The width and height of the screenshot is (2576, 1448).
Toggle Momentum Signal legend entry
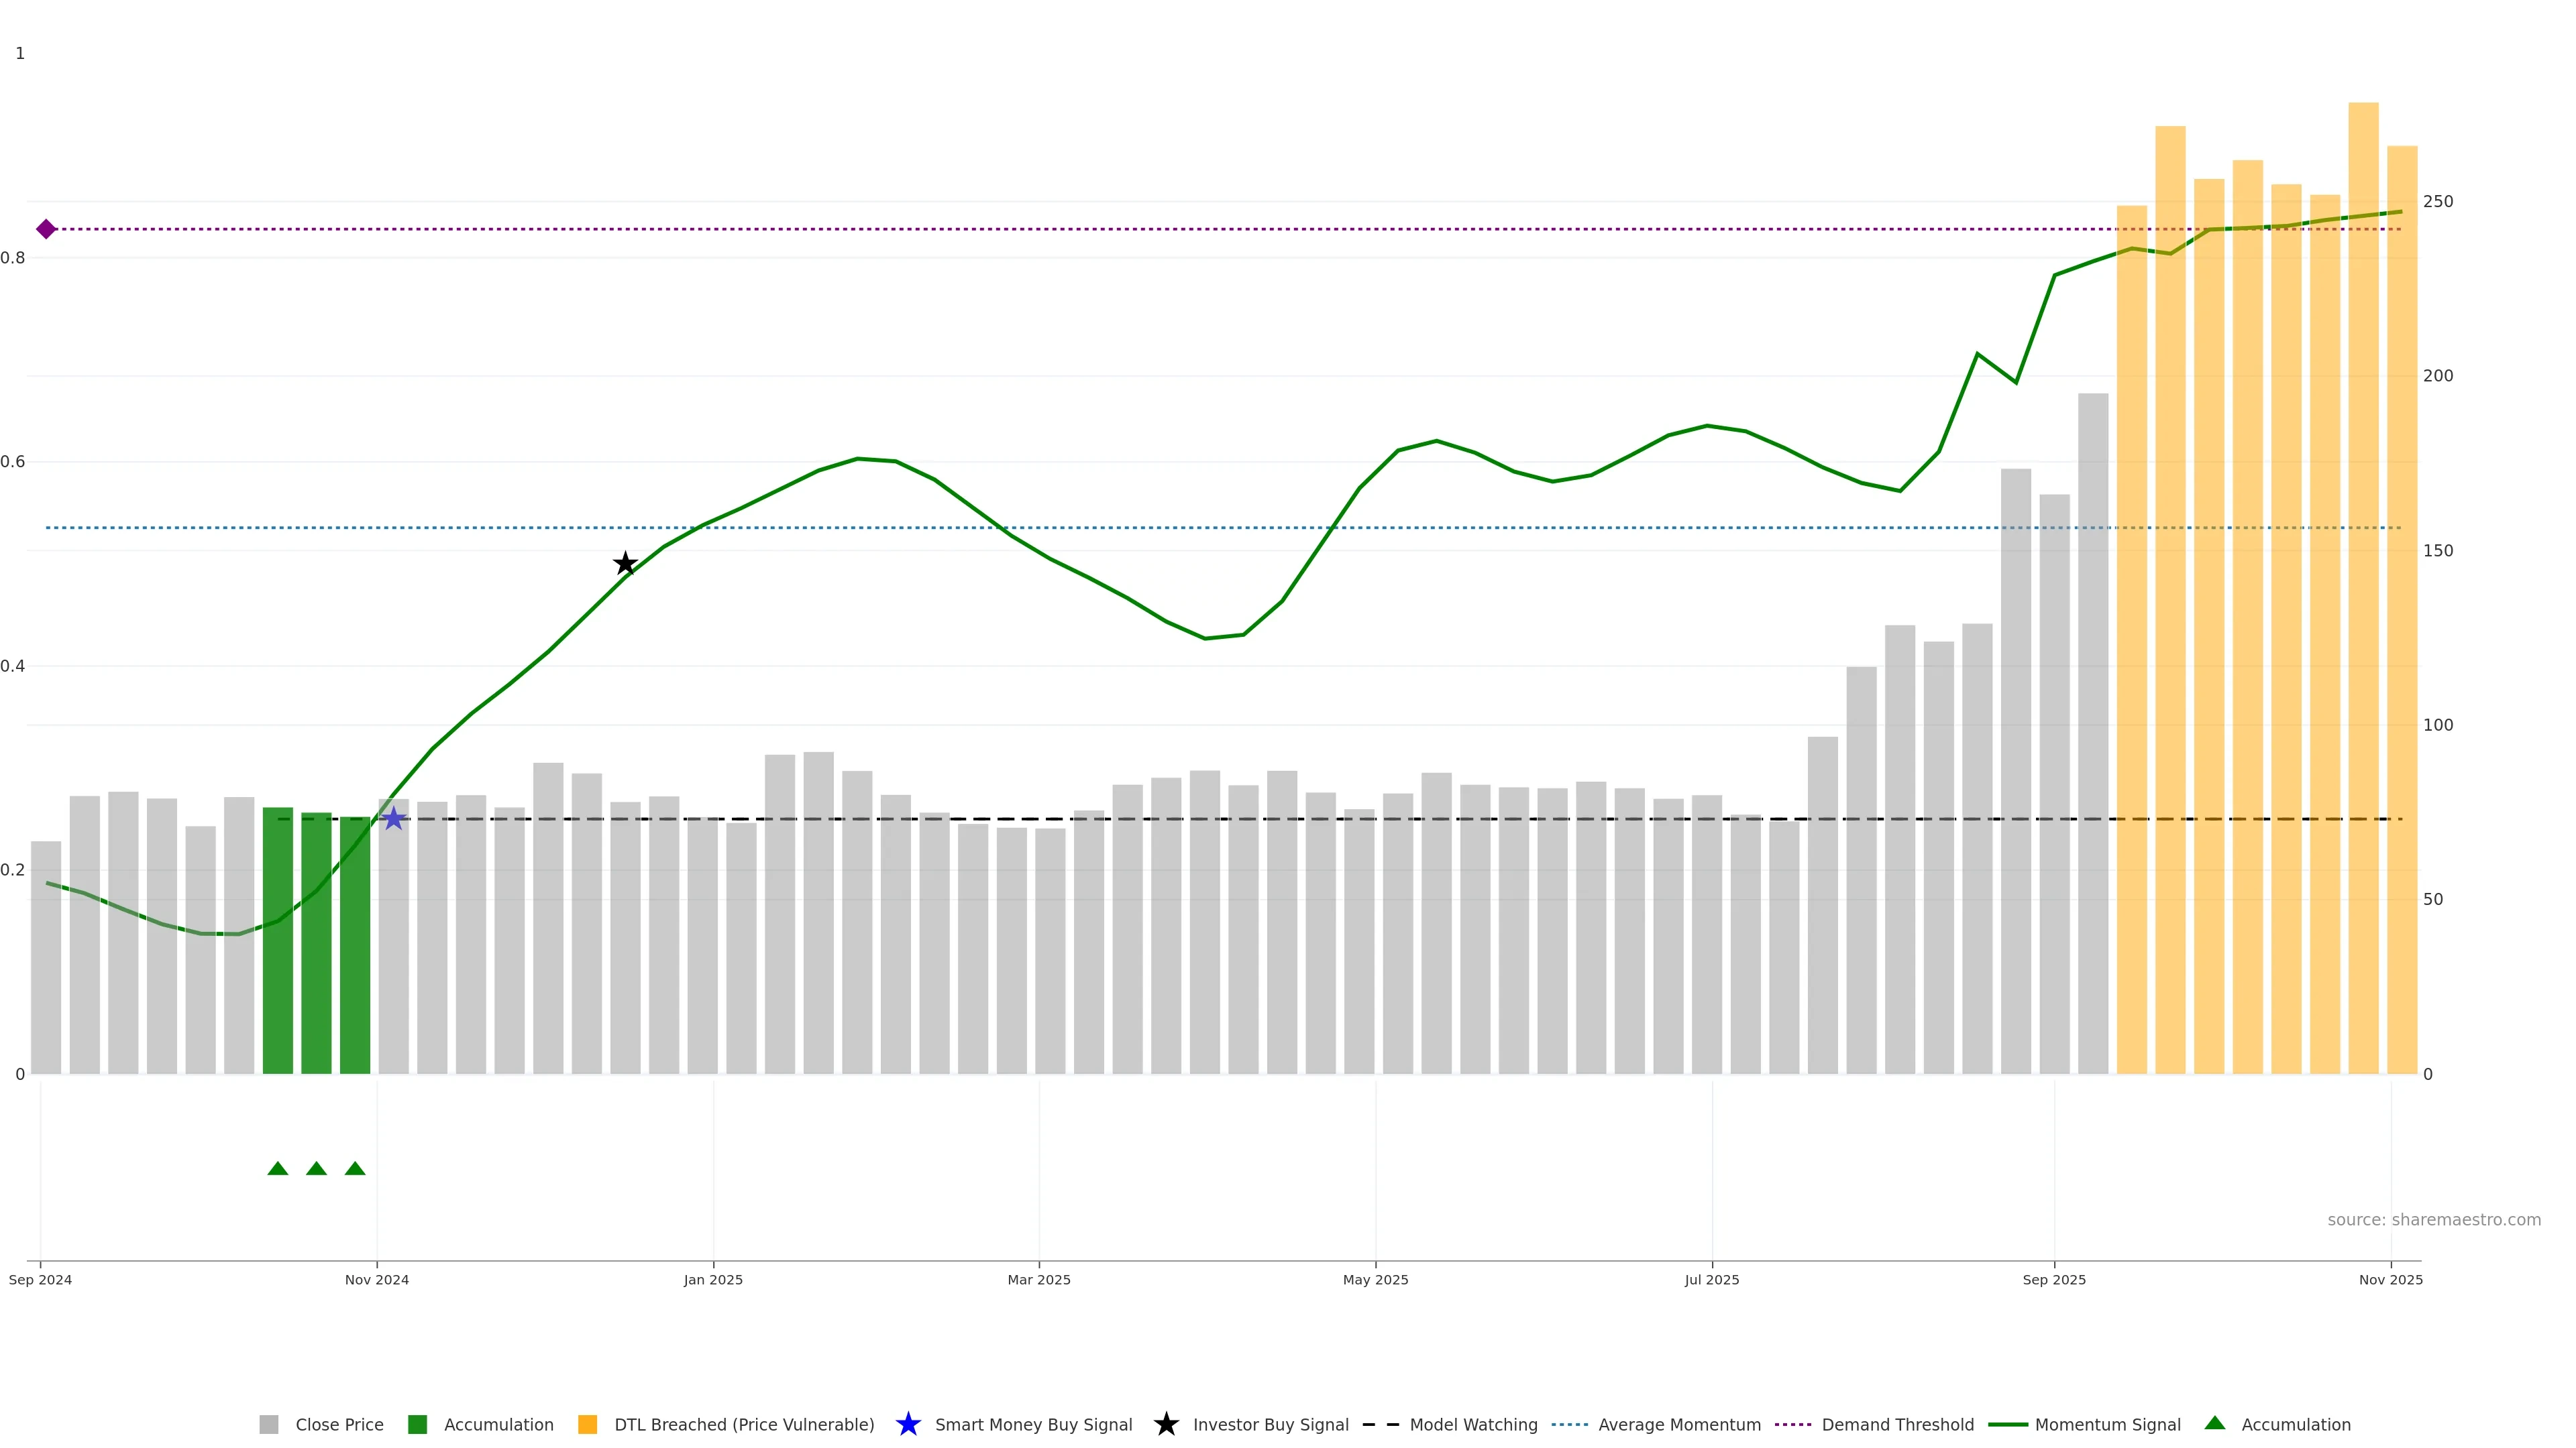pyautogui.click(x=2107, y=1425)
